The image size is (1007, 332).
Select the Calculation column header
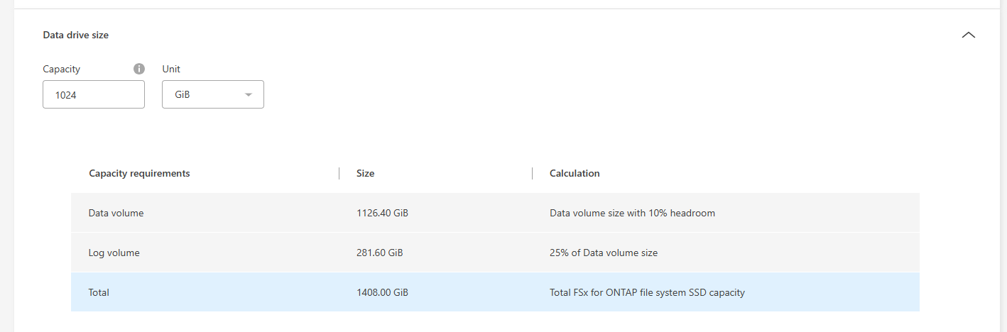click(575, 173)
